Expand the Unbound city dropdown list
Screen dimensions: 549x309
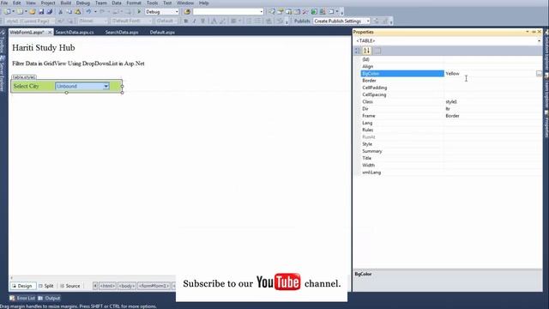106,86
